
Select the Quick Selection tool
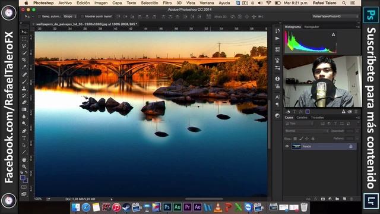(x=24, y=53)
